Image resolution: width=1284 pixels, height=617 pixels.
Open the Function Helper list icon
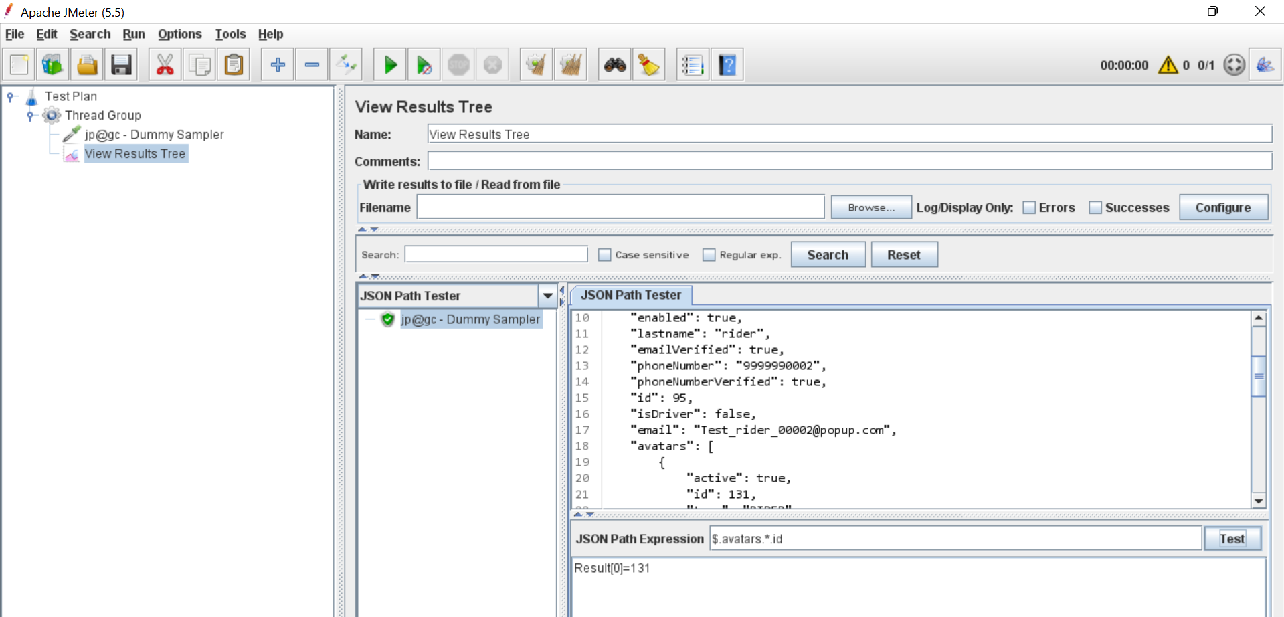tap(693, 65)
